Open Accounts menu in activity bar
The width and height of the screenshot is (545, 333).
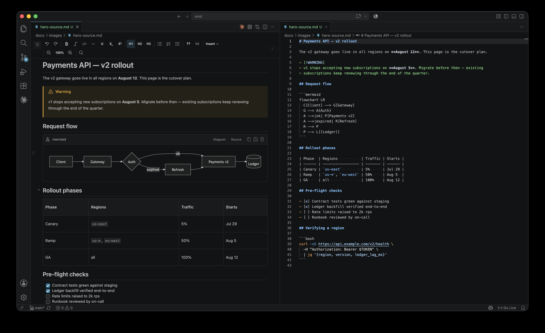[24, 283]
